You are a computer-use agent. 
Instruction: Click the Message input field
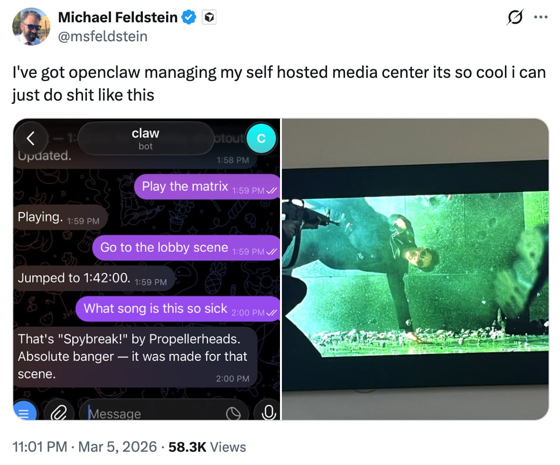click(152, 414)
